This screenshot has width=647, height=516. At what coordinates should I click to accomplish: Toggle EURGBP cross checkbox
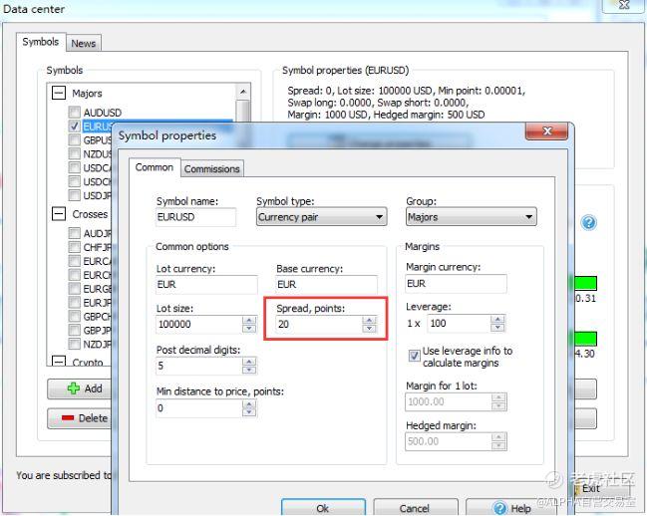point(75,289)
